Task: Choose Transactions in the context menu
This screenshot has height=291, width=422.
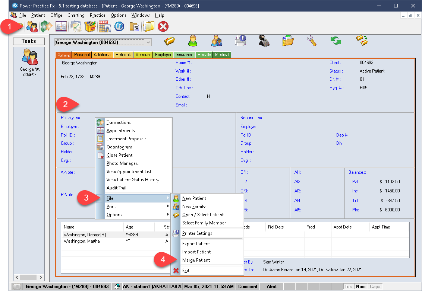Action: point(134,122)
